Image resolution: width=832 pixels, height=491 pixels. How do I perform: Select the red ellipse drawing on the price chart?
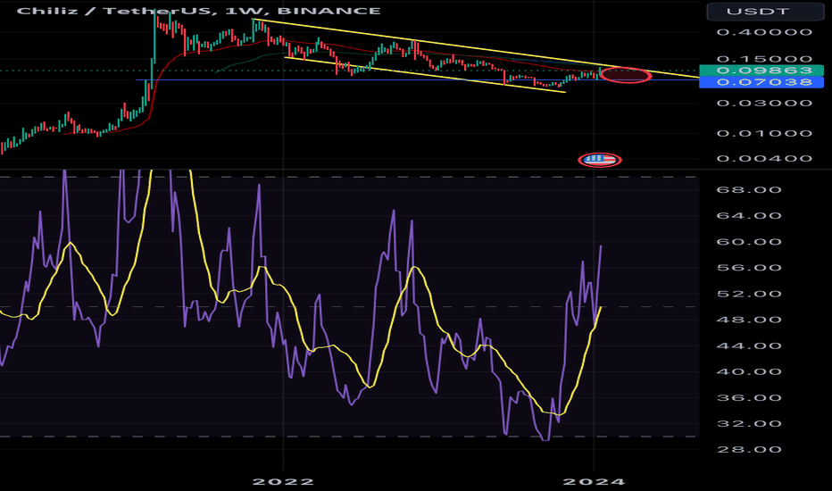(626, 75)
